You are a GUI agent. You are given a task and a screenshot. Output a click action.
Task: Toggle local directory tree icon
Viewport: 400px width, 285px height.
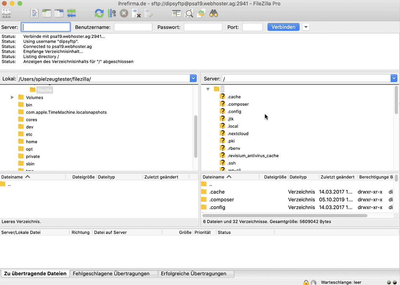pos(46,13)
